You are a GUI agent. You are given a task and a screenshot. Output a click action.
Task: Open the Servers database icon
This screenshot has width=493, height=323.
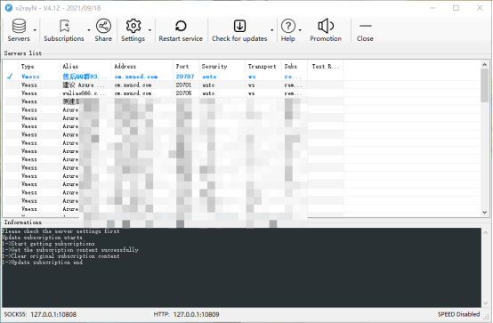(x=19, y=26)
